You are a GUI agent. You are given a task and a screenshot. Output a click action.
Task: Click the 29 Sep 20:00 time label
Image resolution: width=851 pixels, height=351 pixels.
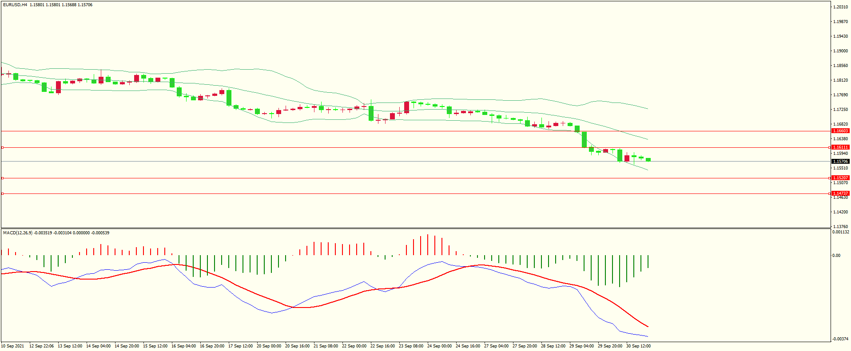[x=610, y=346]
